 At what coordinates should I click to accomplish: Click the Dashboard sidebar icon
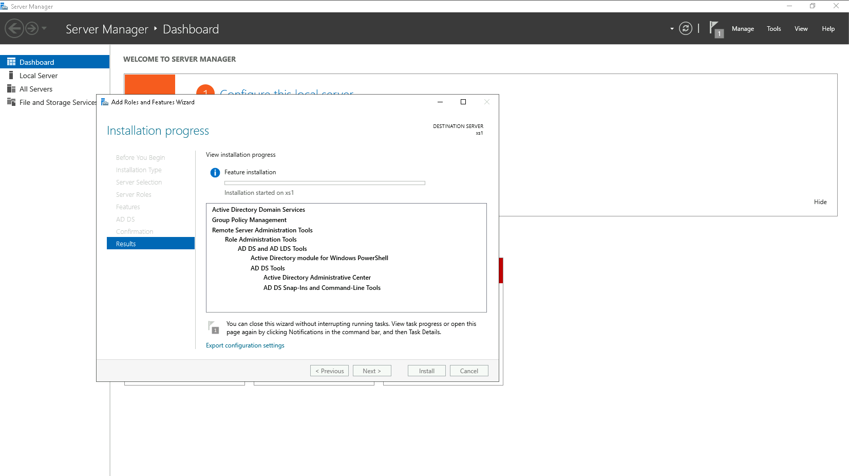click(11, 62)
